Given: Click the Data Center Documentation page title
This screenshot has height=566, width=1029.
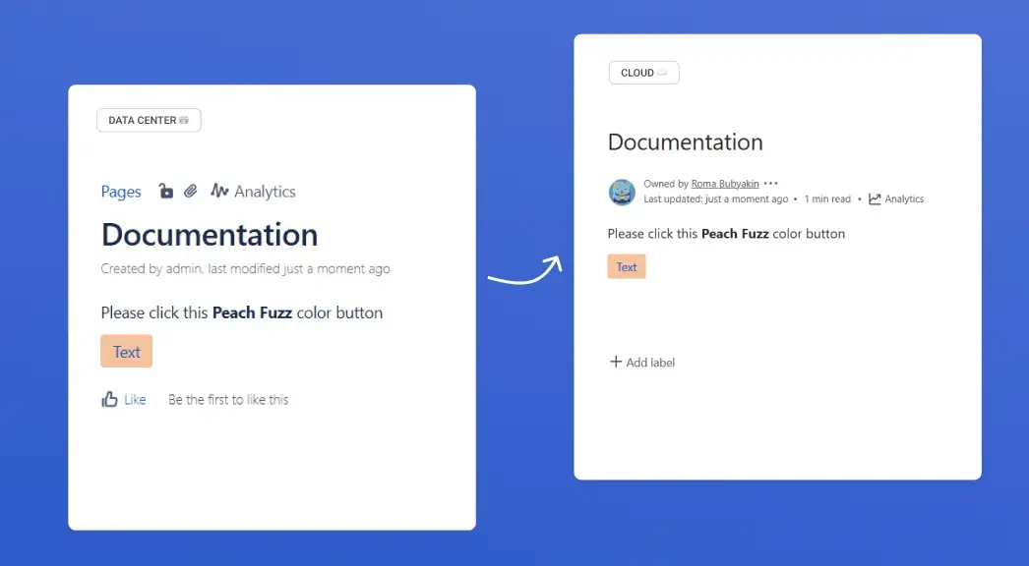Looking at the screenshot, I should coord(210,235).
